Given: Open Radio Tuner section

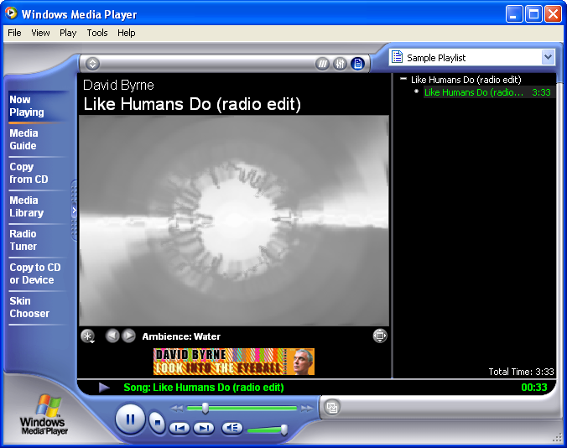Looking at the screenshot, I should 38,240.
